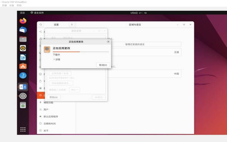This screenshot has height=142, width=227.
Task: Click the Settings gear dock icon
Action: click(23, 96)
